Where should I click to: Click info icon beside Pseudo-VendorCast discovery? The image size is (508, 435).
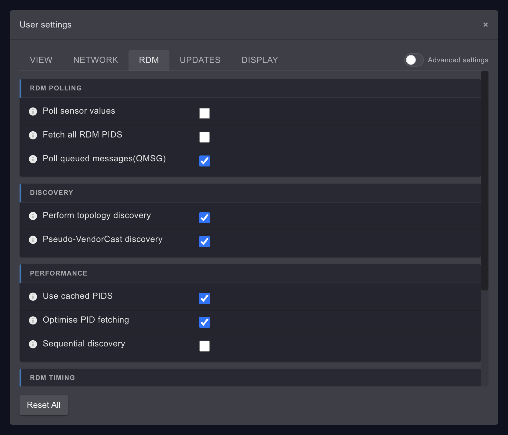coord(33,240)
